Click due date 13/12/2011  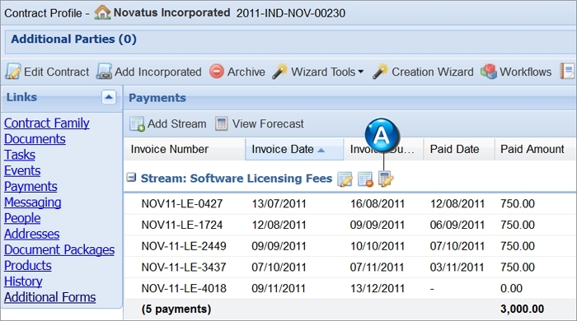[x=378, y=288]
